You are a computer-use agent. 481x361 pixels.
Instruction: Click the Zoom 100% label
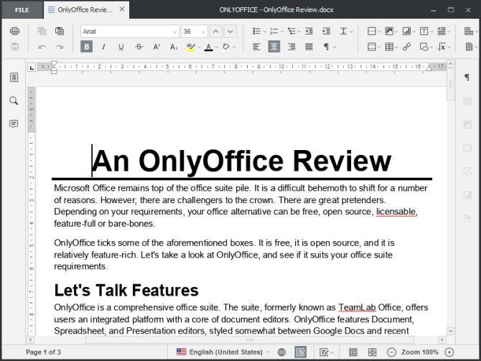click(420, 352)
